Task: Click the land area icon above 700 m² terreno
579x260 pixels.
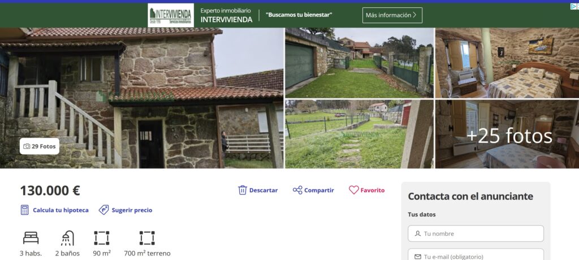Action: [x=147, y=238]
